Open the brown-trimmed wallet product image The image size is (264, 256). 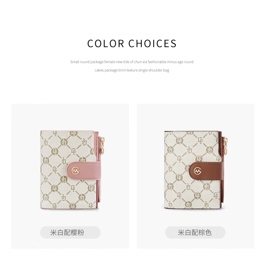(x=196, y=170)
